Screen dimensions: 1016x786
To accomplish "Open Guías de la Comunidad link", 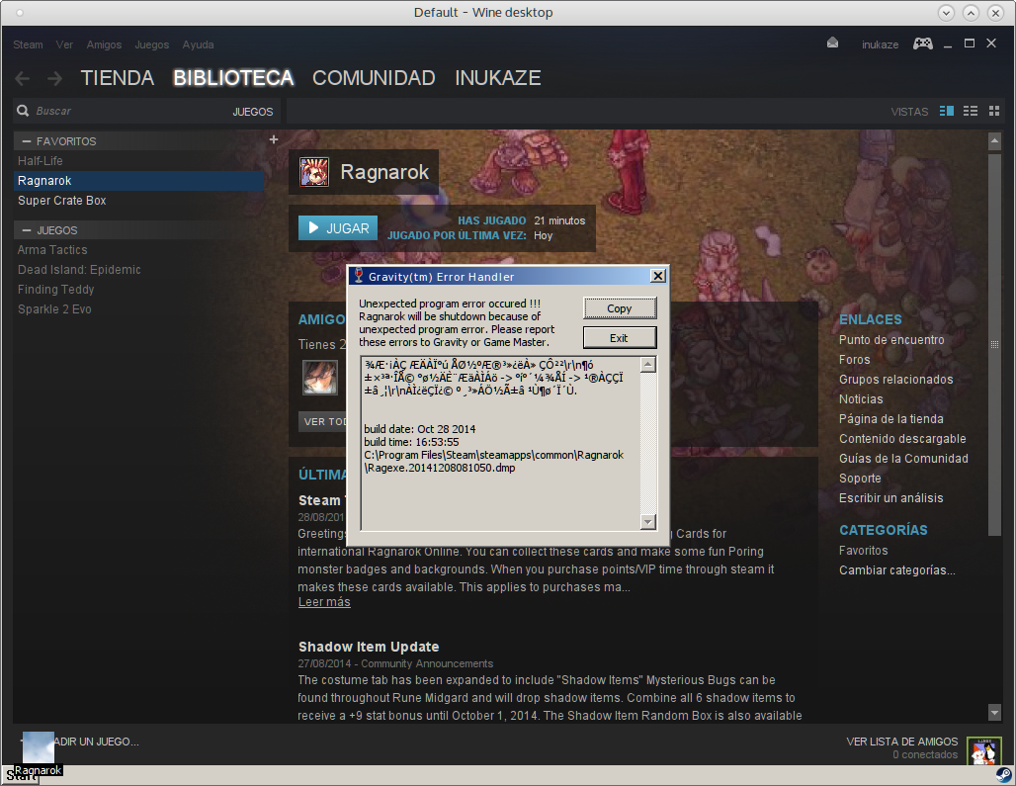I will [x=904, y=459].
